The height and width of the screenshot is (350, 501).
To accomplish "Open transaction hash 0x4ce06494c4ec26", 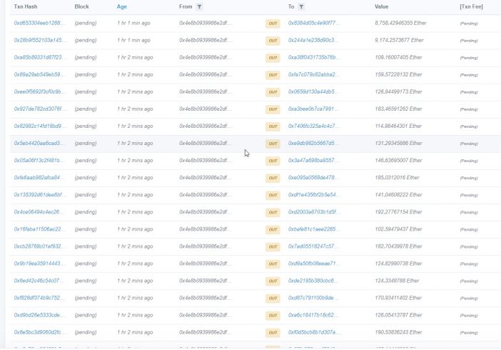I will coord(39,212).
